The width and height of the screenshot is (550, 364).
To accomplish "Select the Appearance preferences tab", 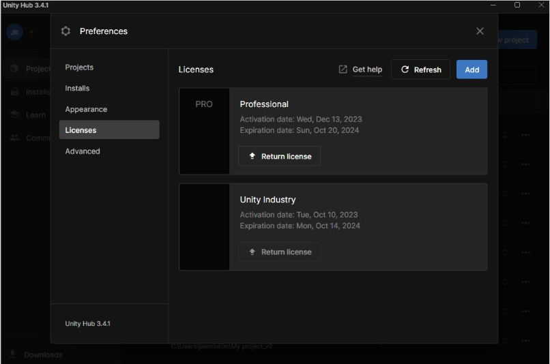I will point(86,110).
